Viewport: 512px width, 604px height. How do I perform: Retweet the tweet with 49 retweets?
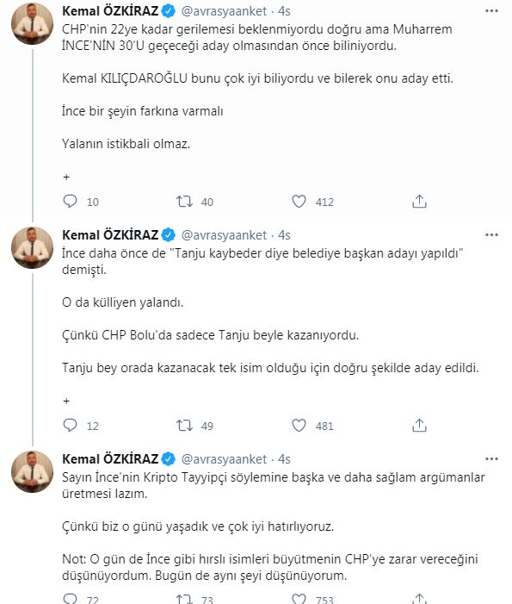tap(184, 426)
